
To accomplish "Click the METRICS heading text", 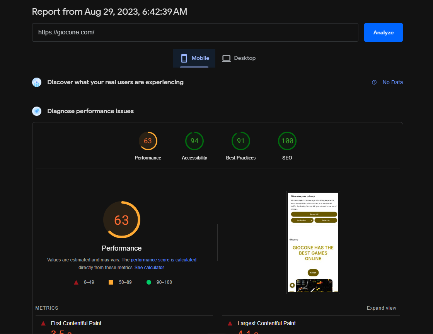I will (x=47, y=308).
